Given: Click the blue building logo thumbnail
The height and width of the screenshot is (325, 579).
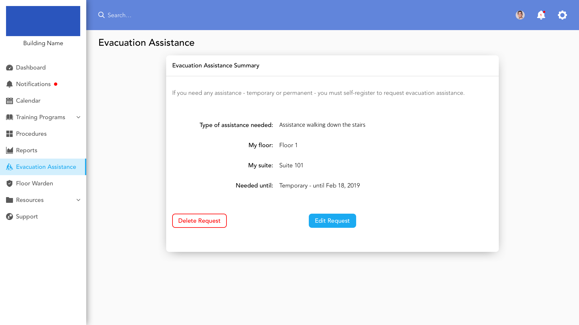Looking at the screenshot, I should [43, 21].
